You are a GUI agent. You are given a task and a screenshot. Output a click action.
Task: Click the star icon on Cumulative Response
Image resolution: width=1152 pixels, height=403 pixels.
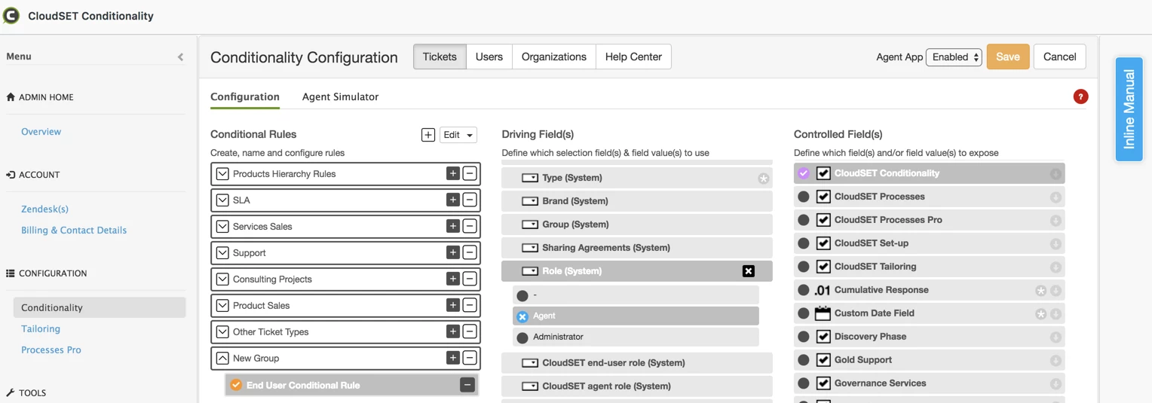point(1040,291)
